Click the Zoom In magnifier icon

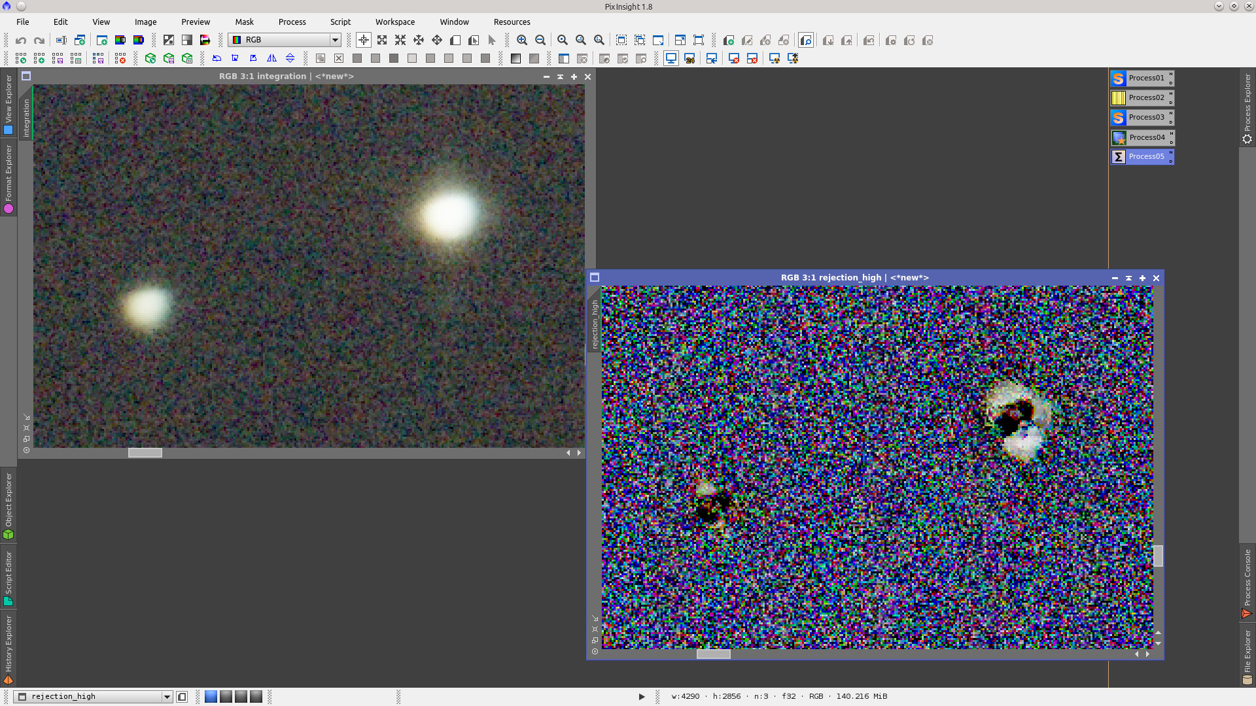click(522, 41)
